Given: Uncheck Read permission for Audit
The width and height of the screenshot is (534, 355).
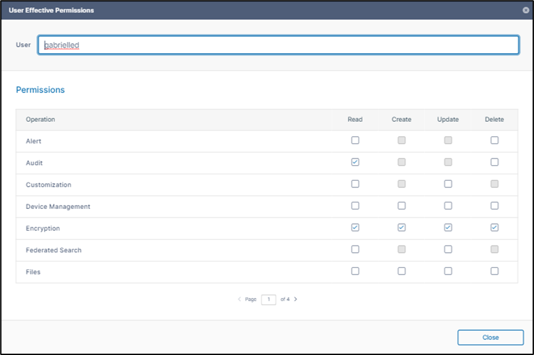Looking at the screenshot, I should 355,162.
